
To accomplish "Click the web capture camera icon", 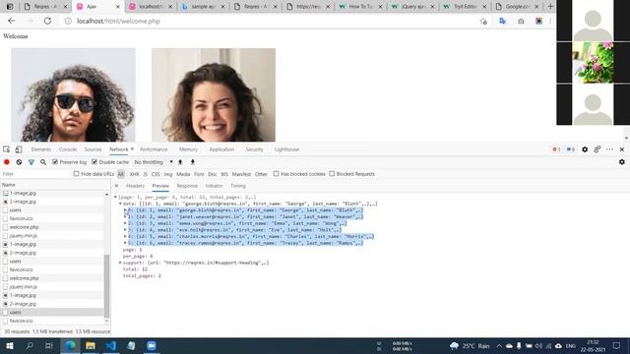I will pyautogui.click(x=521, y=21).
